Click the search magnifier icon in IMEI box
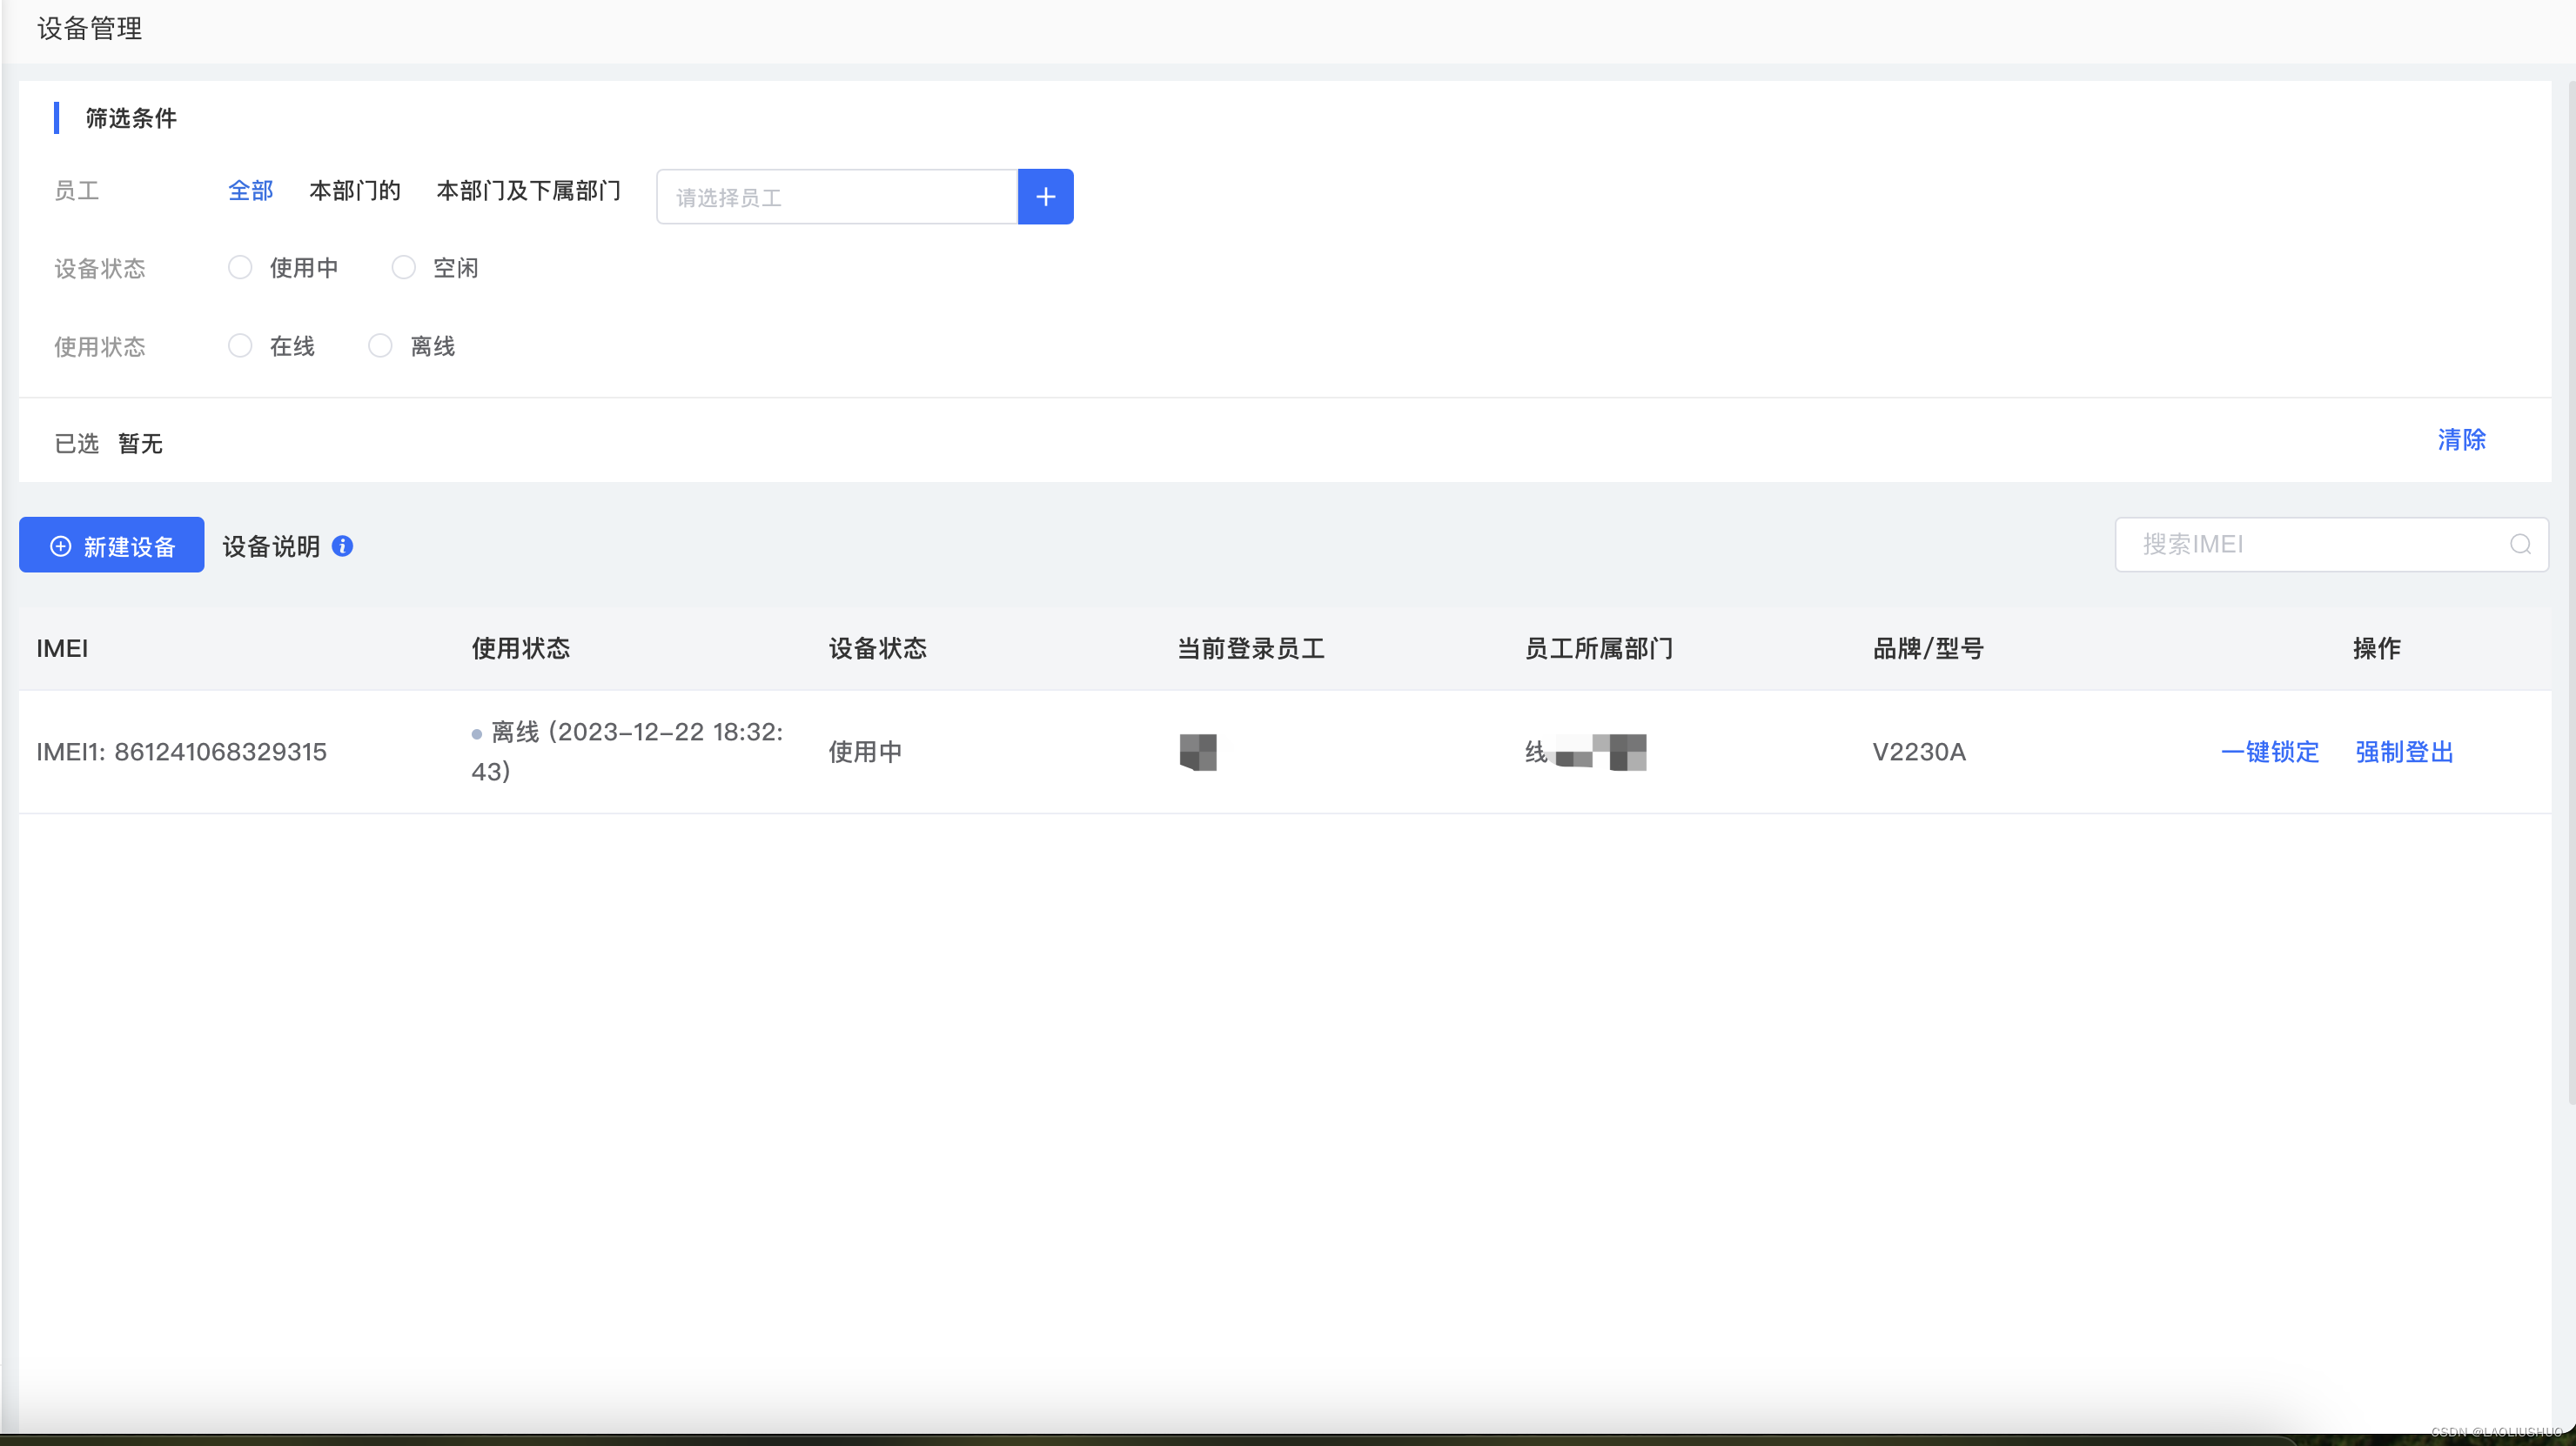The width and height of the screenshot is (2576, 1446). tap(2520, 544)
